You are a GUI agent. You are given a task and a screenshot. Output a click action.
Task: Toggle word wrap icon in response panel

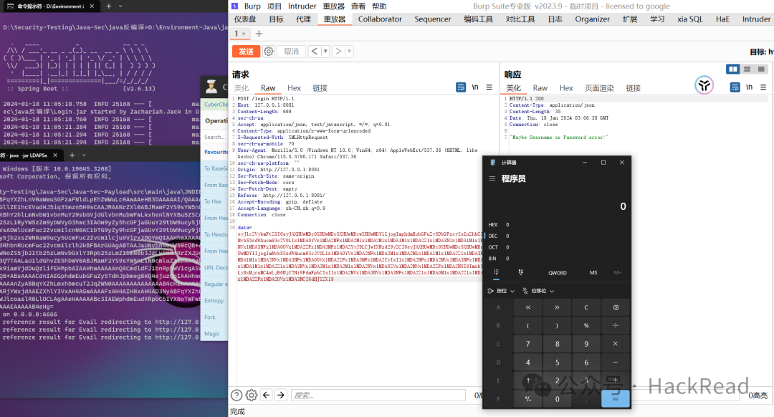735,87
